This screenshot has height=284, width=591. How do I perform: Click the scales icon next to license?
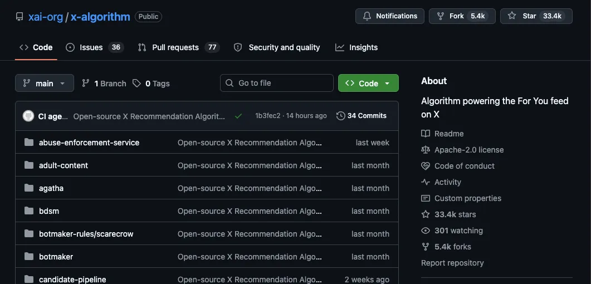point(426,150)
